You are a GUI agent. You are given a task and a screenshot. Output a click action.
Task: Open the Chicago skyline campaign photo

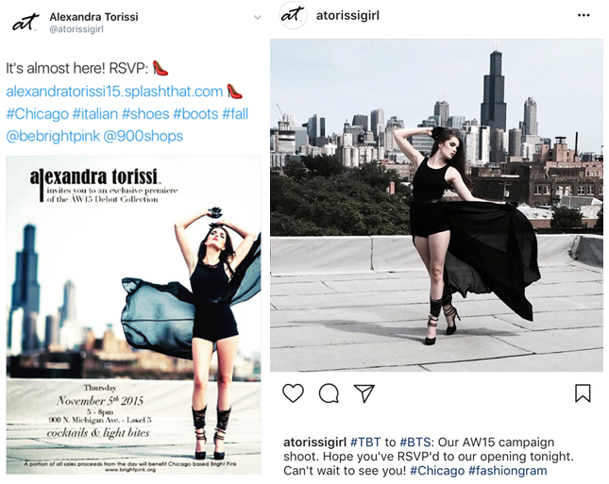(x=436, y=206)
